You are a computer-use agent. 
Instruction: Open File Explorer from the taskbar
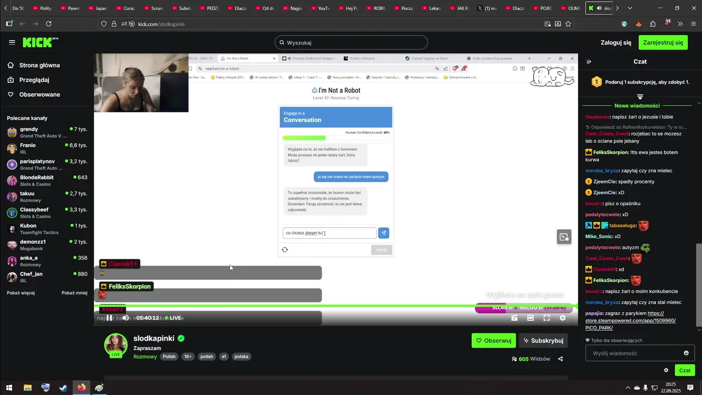(x=27, y=387)
